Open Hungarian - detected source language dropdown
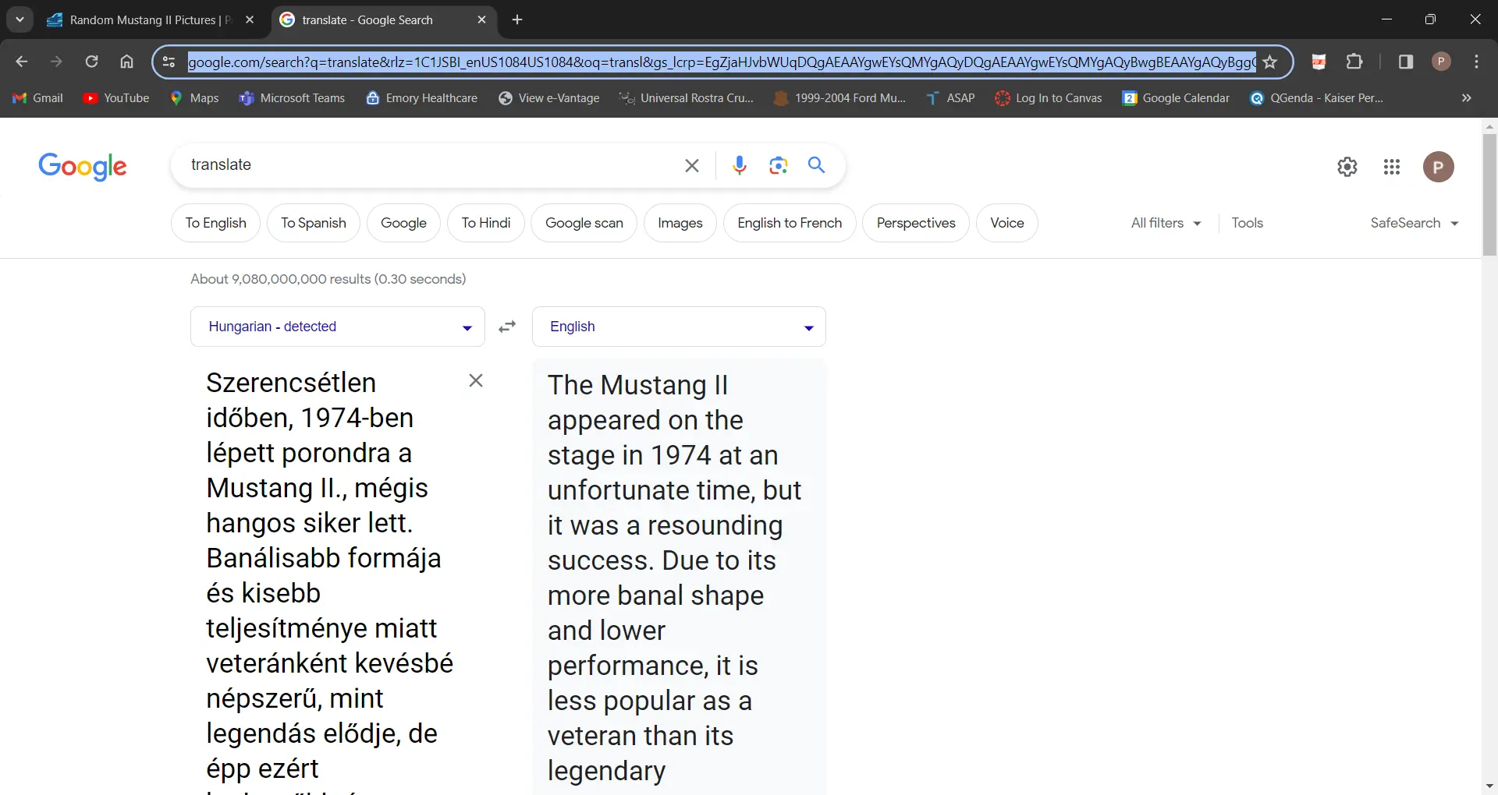Image resolution: width=1498 pixels, height=795 pixels. [x=337, y=327]
